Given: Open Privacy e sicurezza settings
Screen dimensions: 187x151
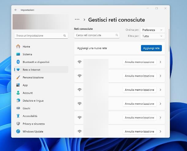Looking at the screenshot, I should [41, 124].
